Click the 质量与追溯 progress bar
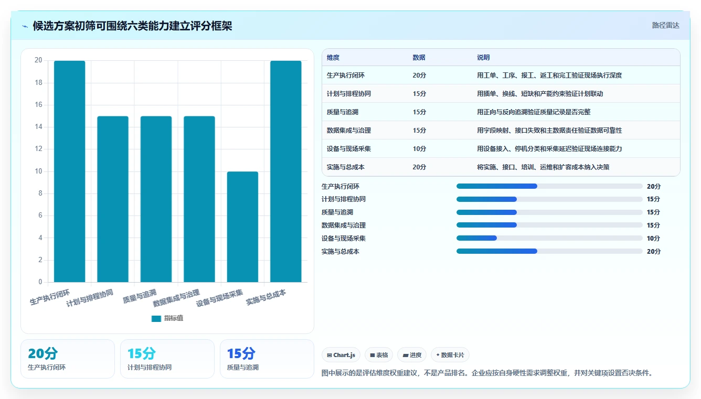Screen dimensions: 701x399 pos(549,212)
